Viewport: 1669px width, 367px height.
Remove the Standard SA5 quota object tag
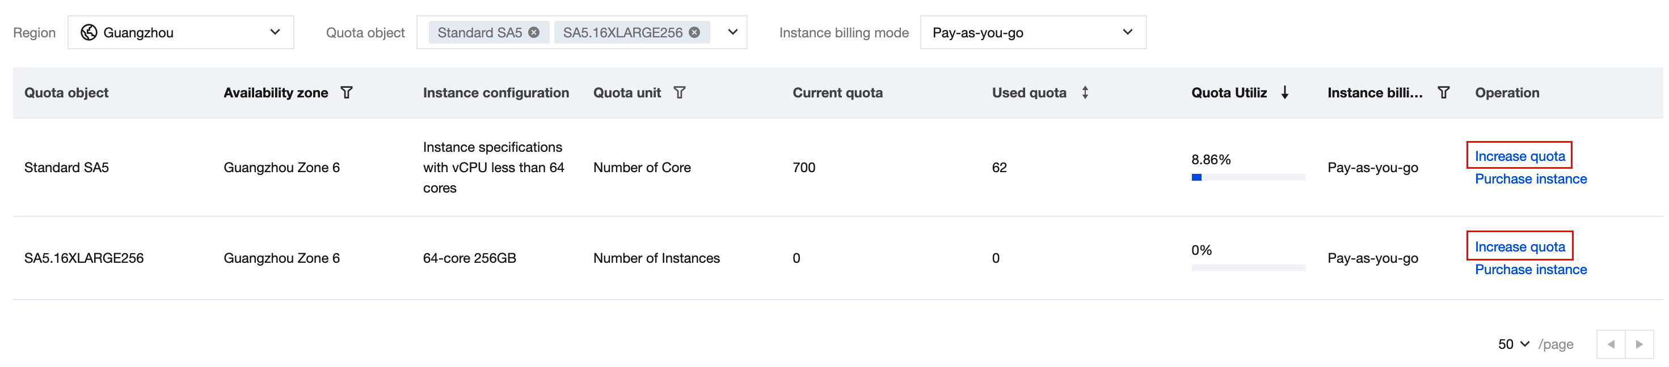tap(534, 32)
